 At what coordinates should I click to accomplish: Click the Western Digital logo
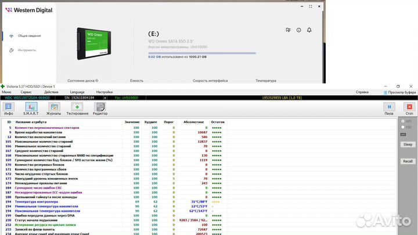(x=29, y=10)
